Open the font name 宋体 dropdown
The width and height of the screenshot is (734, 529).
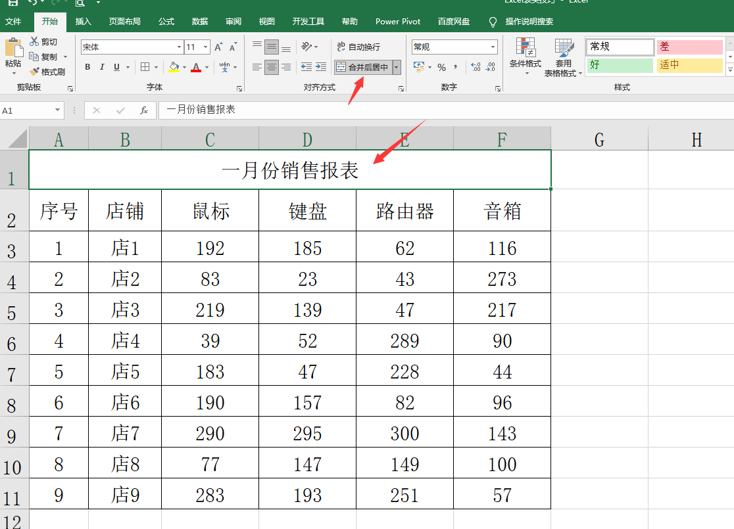180,47
